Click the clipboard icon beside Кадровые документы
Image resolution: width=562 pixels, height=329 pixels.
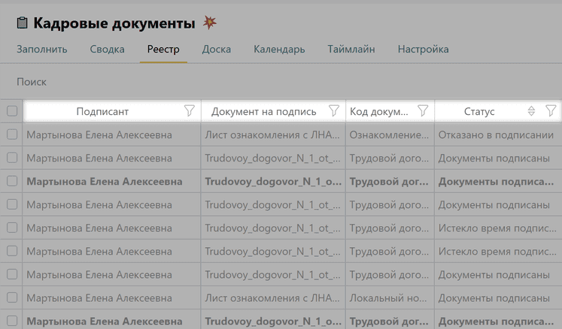[22, 23]
